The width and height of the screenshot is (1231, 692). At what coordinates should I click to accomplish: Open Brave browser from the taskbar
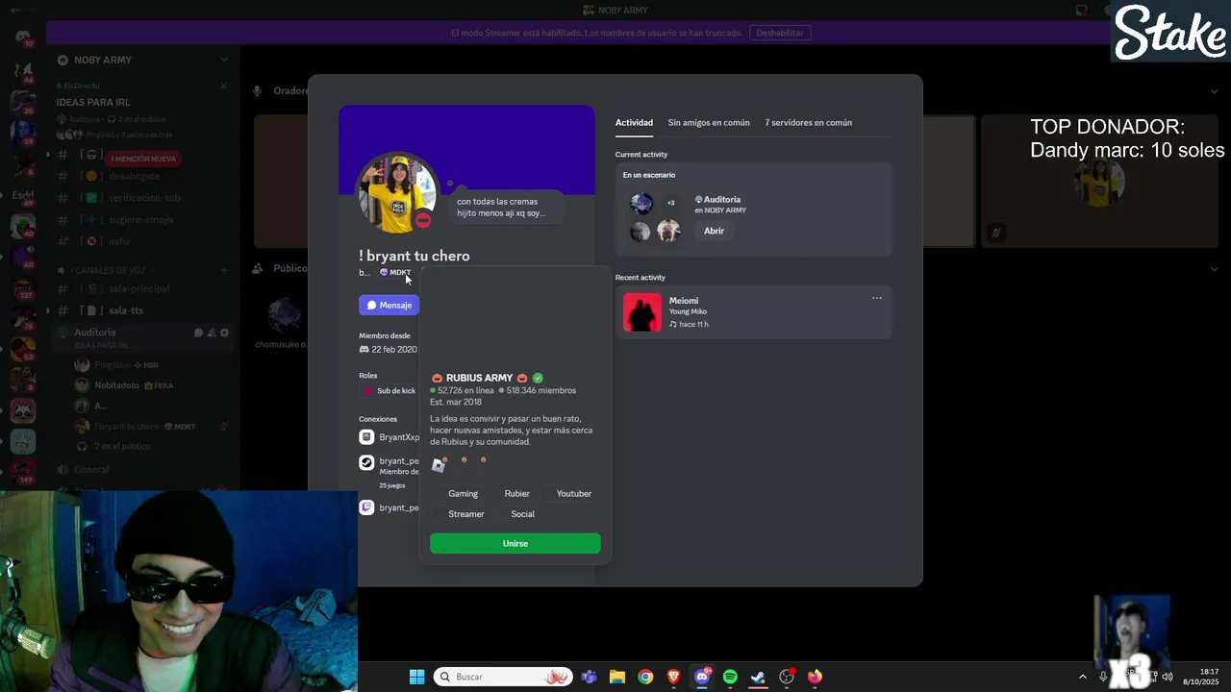click(673, 677)
